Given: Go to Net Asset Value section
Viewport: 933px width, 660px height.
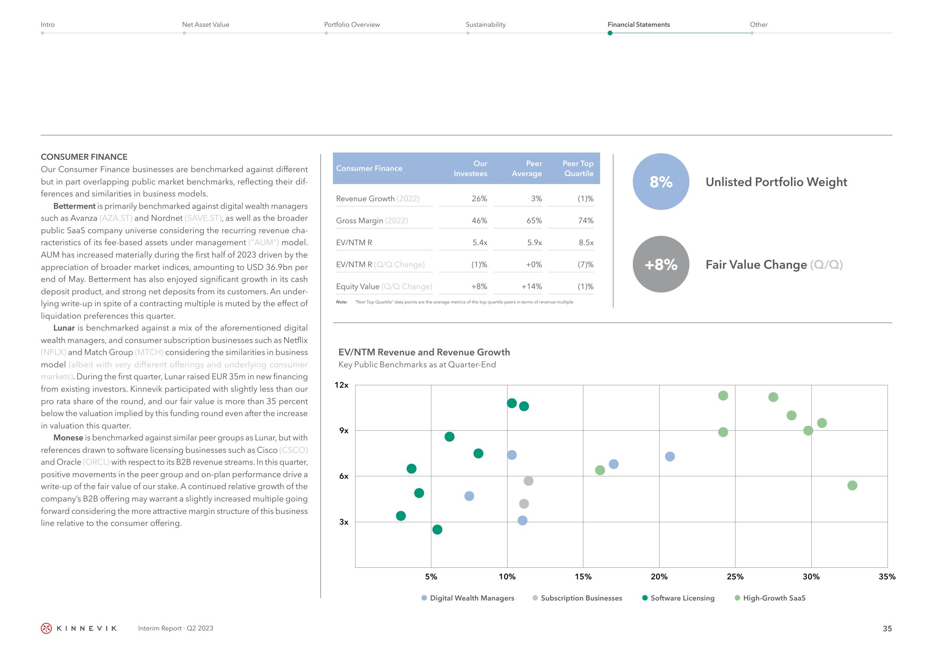Looking at the screenshot, I should (206, 24).
